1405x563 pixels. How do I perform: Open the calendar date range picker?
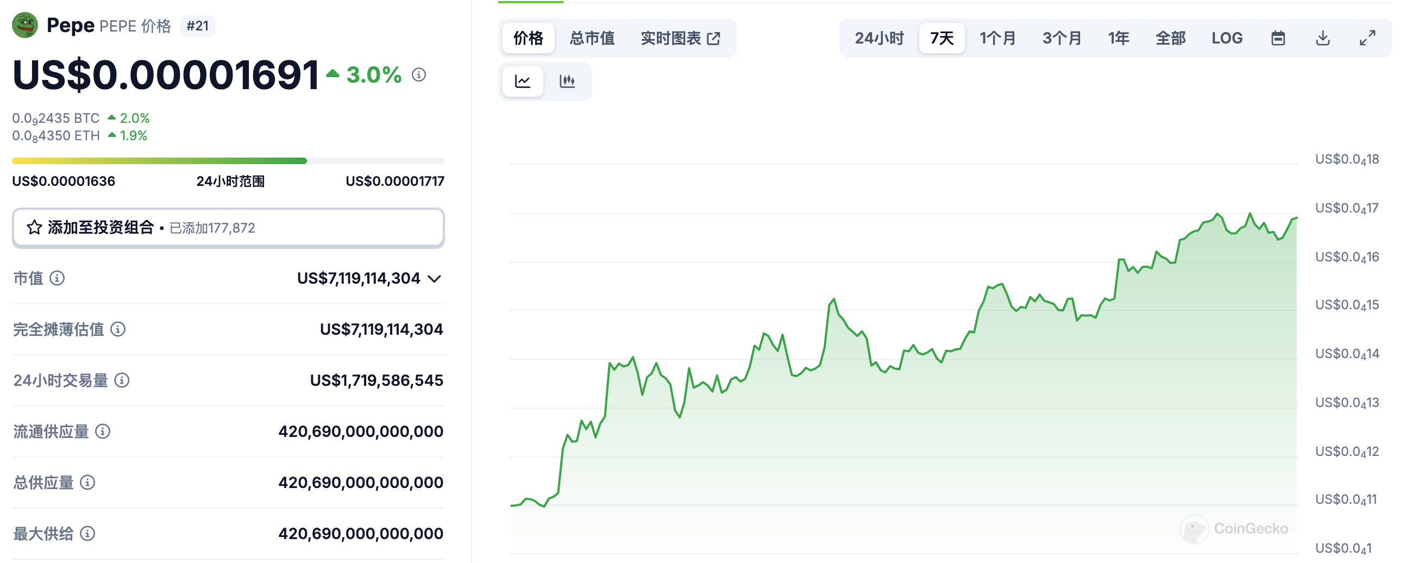coord(1278,38)
